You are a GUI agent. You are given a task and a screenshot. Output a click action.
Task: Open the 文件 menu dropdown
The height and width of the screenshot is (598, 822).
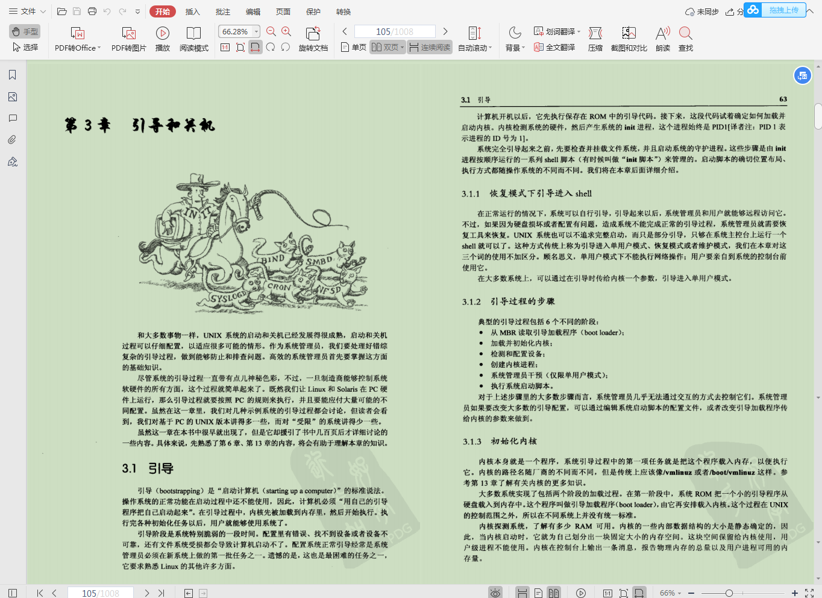tap(27, 11)
